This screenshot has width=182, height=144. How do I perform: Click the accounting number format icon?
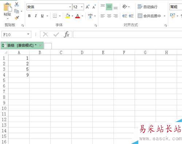173,16
